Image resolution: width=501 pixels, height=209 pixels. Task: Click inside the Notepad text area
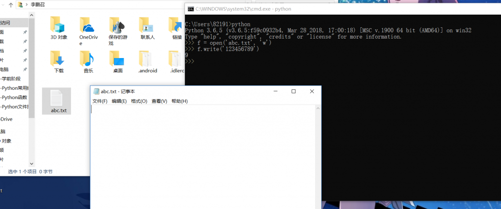(x=205, y=156)
